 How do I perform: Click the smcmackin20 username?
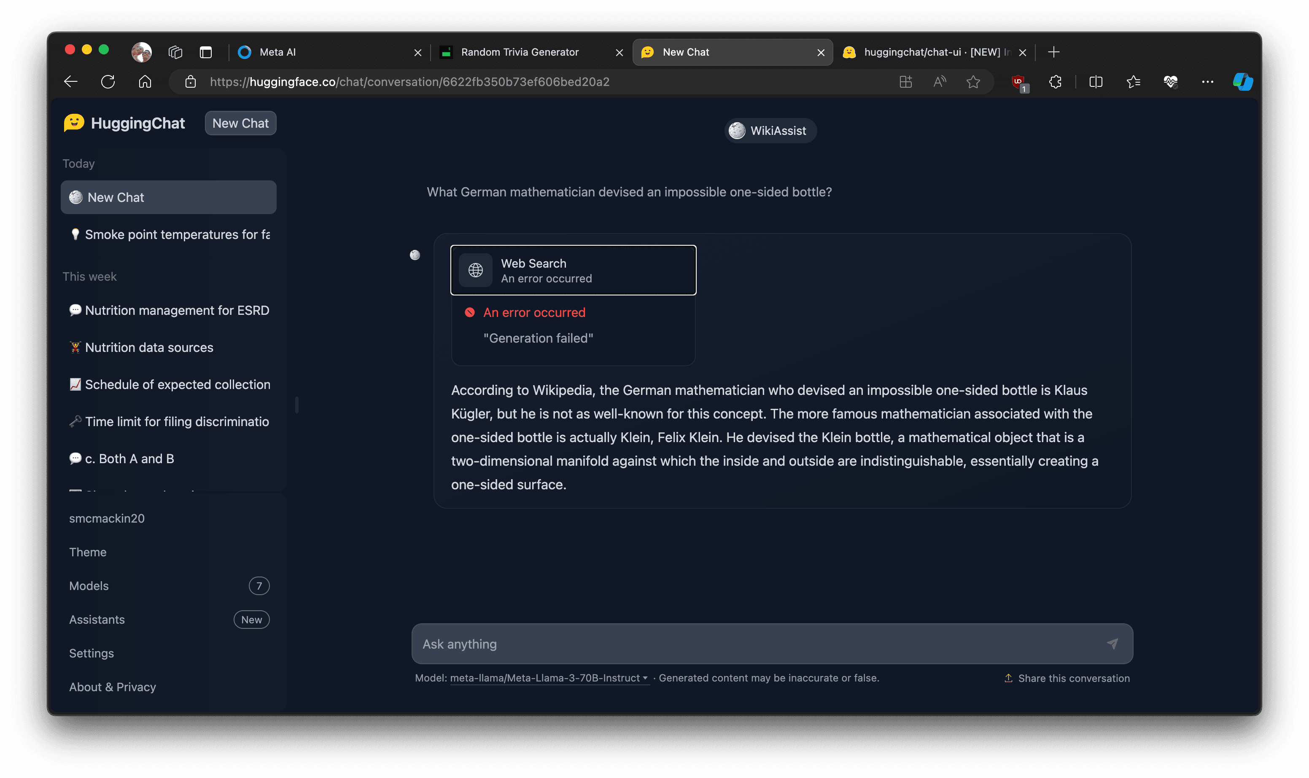coord(106,518)
